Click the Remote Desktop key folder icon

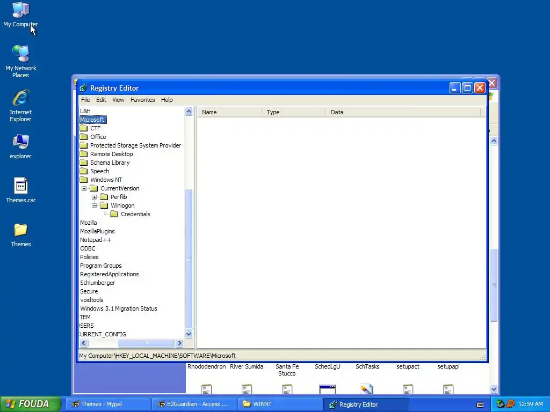point(83,154)
